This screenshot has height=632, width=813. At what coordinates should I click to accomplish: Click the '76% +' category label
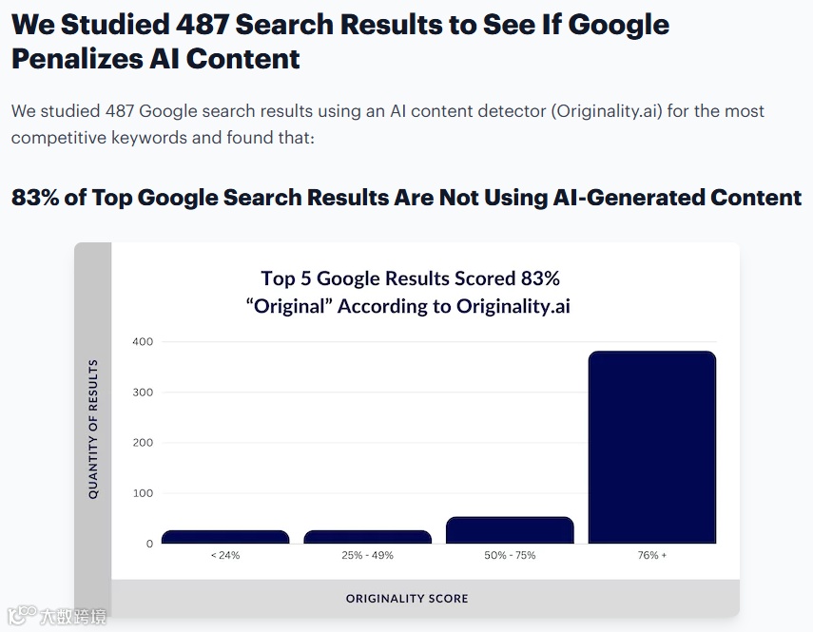pos(652,555)
